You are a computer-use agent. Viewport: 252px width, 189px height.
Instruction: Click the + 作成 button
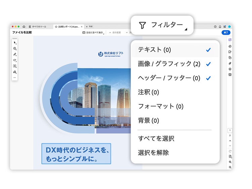[89, 27]
